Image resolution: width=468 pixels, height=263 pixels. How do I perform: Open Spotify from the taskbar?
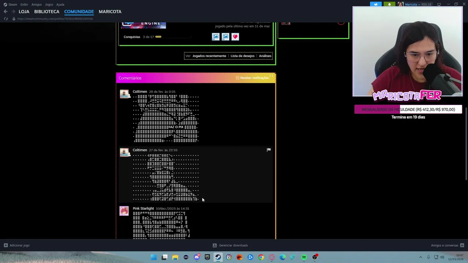304,257
